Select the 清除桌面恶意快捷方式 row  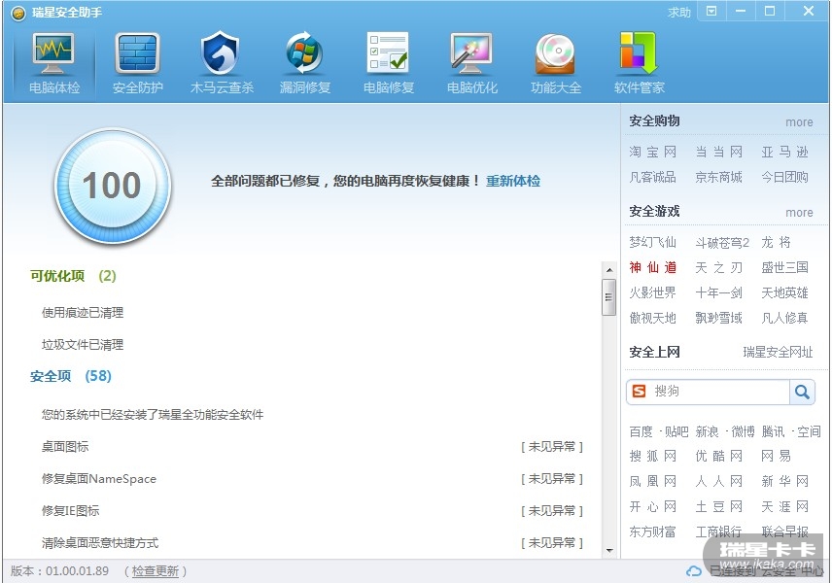click(x=312, y=543)
